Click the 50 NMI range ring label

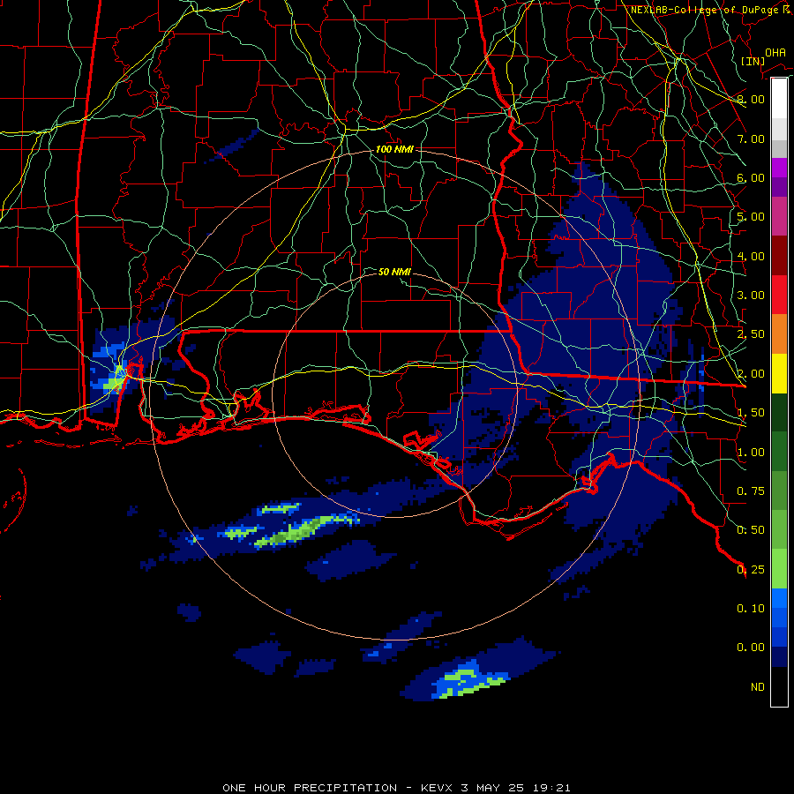point(394,272)
